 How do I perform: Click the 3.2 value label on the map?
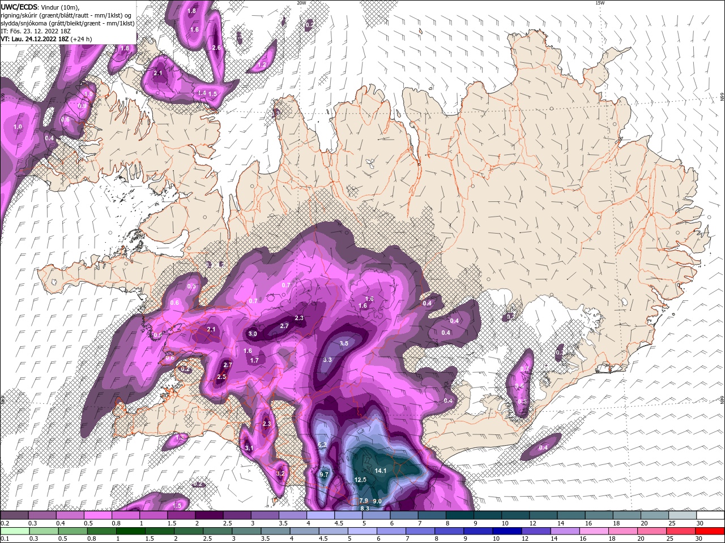(280, 473)
